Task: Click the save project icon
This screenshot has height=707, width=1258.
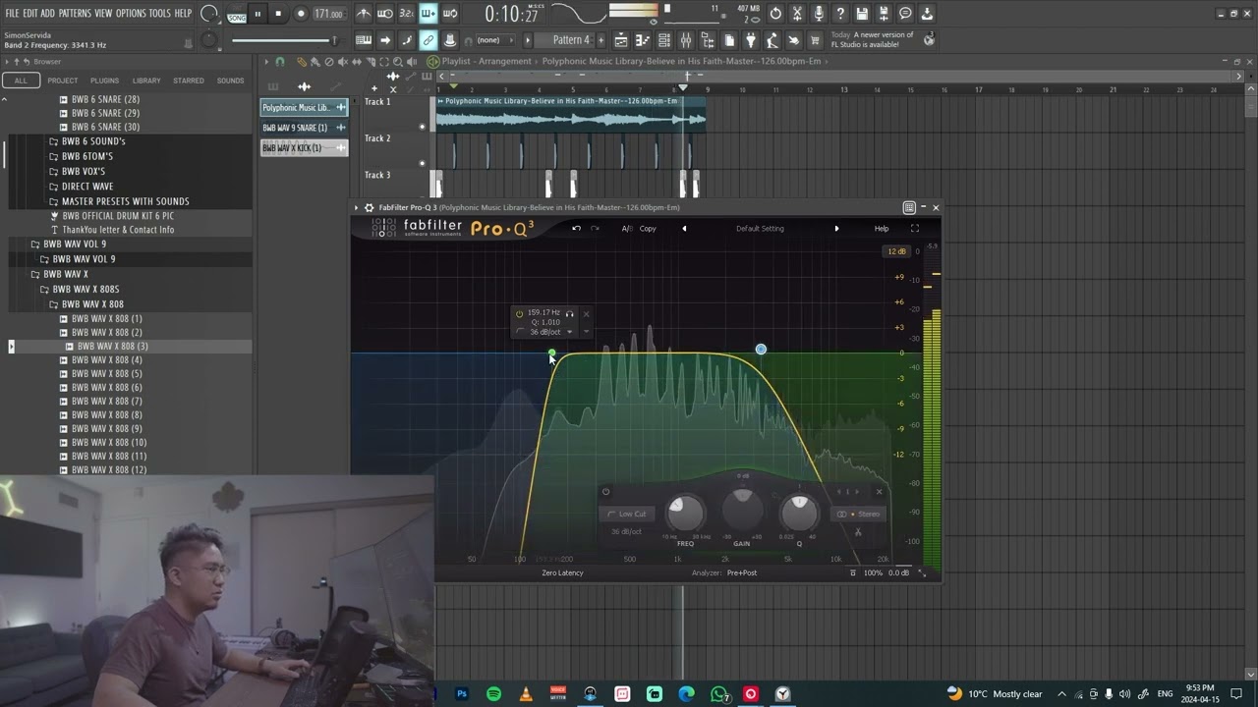Action: pyautogui.click(x=862, y=14)
